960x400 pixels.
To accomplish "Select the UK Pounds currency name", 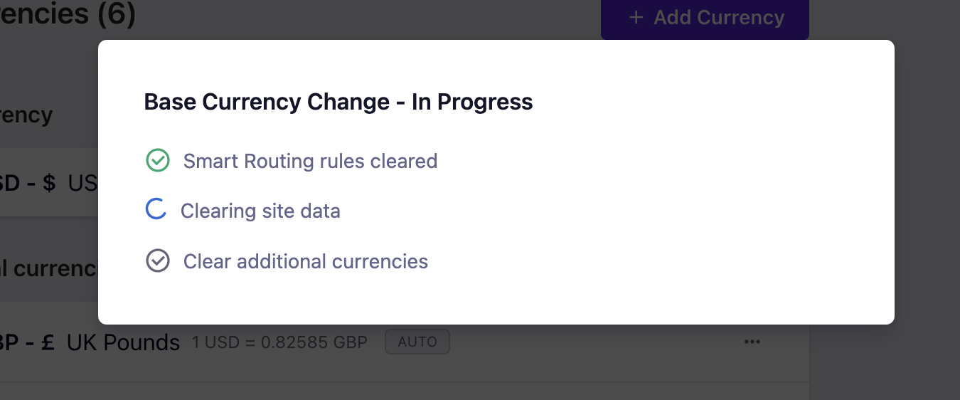I will pyautogui.click(x=123, y=342).
